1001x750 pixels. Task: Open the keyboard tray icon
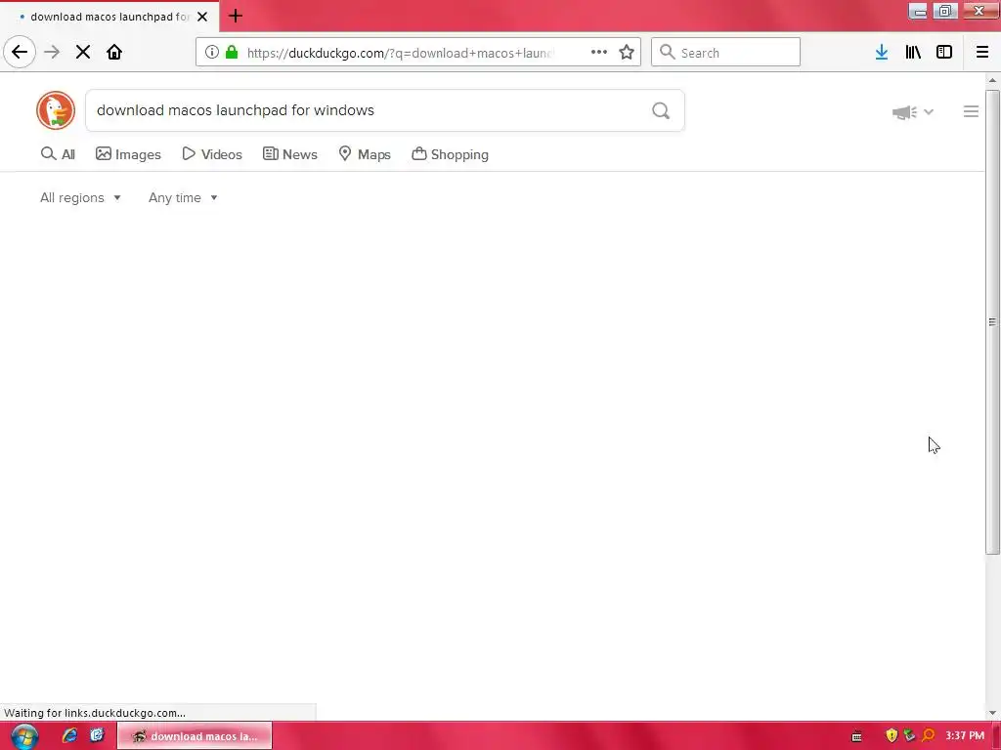coord(856,736)
